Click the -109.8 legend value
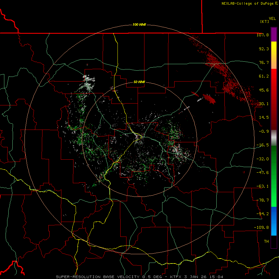 (261, 228)
